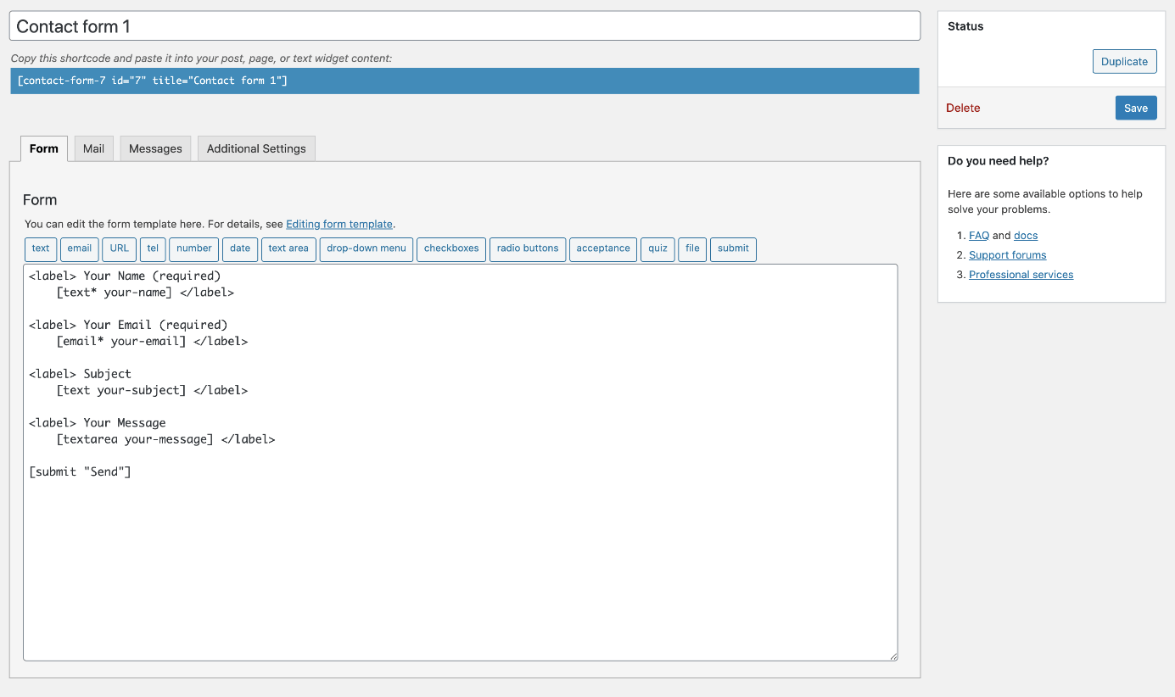Insert a file tag
Viewport: 1175px width, 697px height.
coord(692,248)
